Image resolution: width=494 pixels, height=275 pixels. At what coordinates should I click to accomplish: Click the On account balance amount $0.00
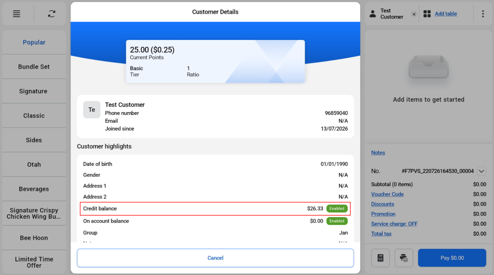click(317, 221)
